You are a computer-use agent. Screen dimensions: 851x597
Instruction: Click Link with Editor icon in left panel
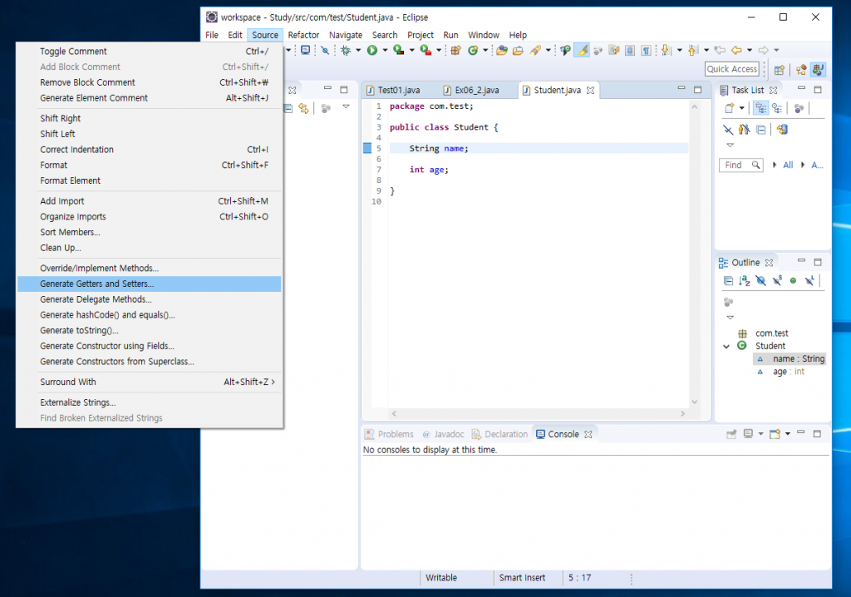coord(303,108)
